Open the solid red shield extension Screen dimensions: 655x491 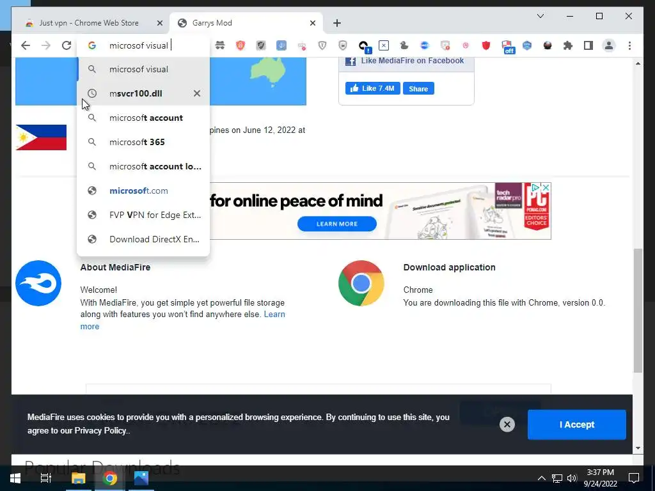click(486, 45)
